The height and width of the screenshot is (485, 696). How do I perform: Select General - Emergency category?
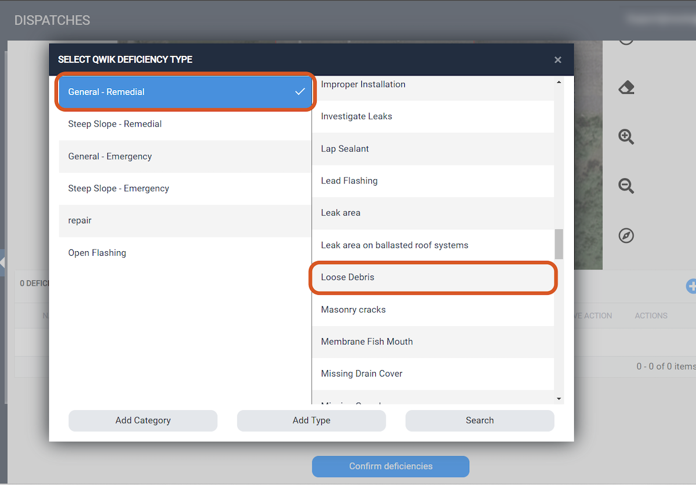pyautogui.click(x=185, y=157)
